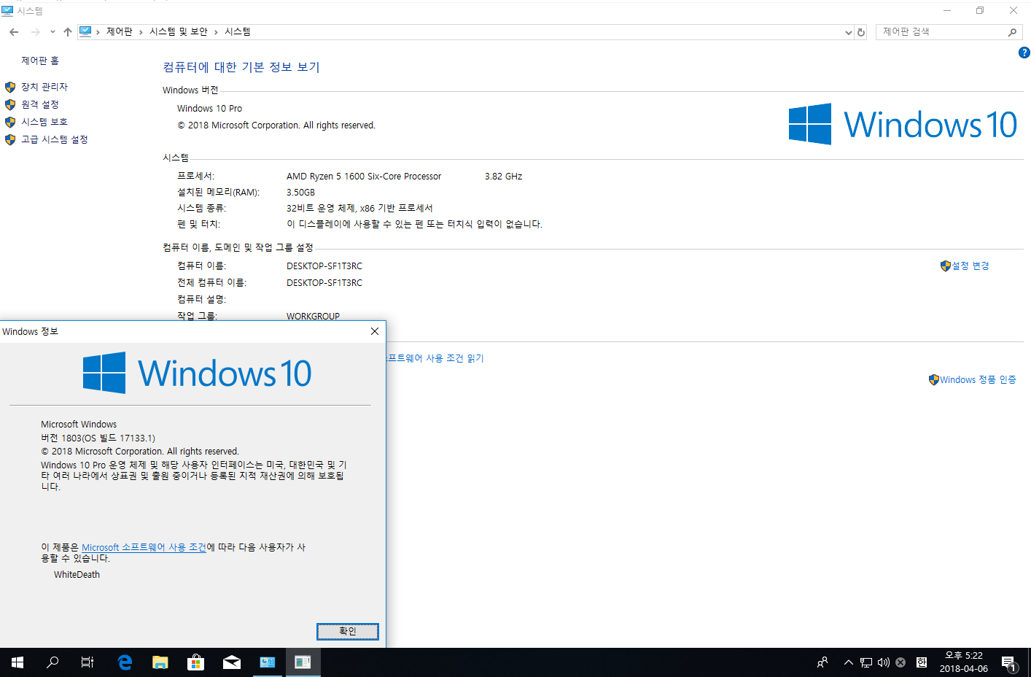Click the computer icon in address bar

85,31
